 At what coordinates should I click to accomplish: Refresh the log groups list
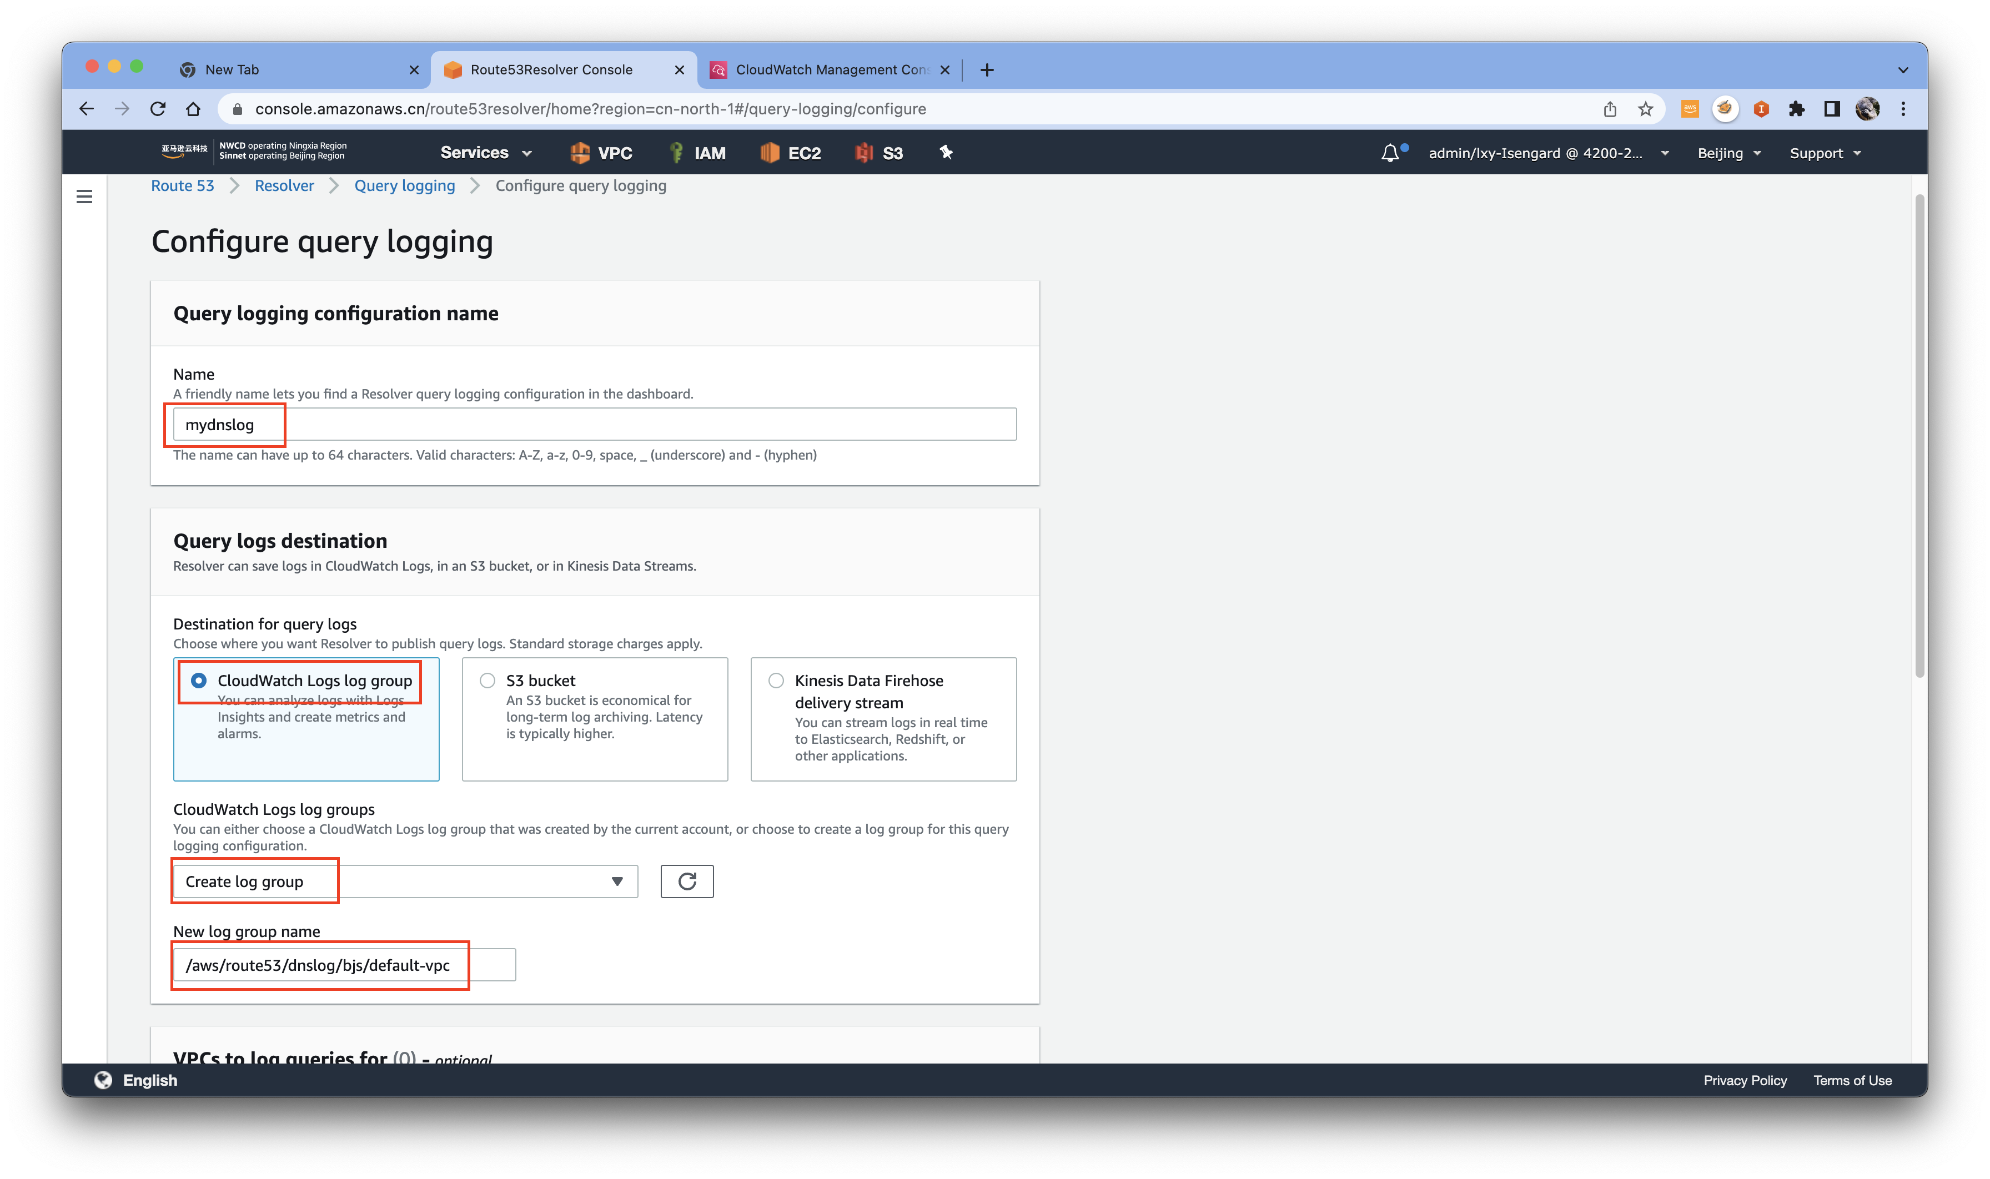click(687, 881)
